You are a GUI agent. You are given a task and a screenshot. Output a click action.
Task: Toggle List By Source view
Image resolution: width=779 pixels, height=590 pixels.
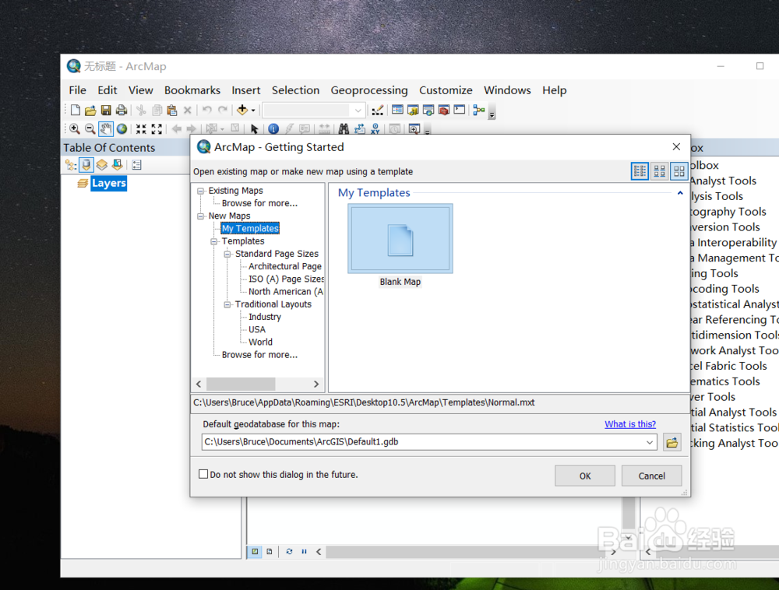pos(86,165)
